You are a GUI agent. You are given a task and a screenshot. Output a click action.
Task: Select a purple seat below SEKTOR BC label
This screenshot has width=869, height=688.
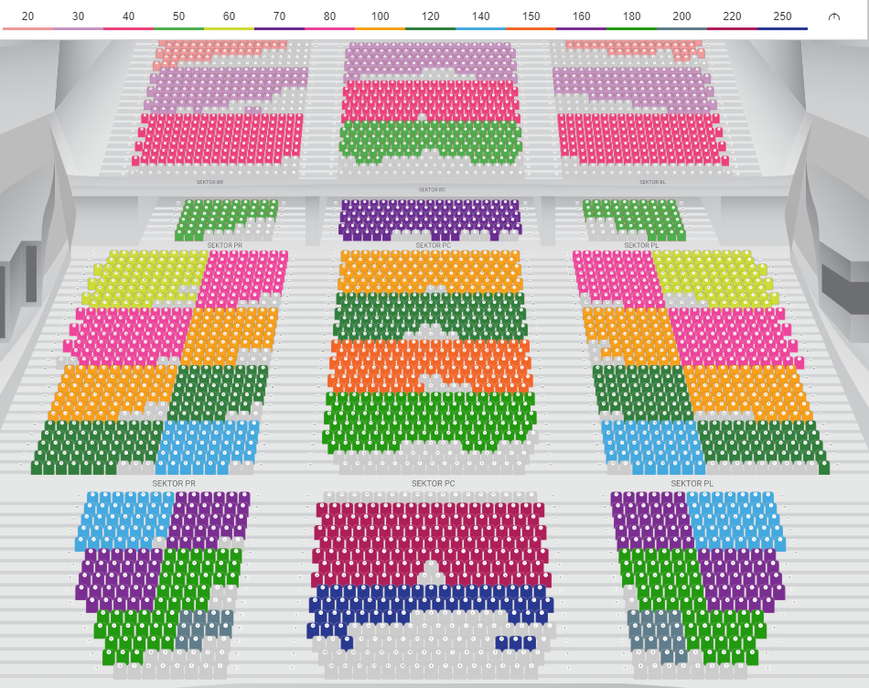[x=412, y=220]
